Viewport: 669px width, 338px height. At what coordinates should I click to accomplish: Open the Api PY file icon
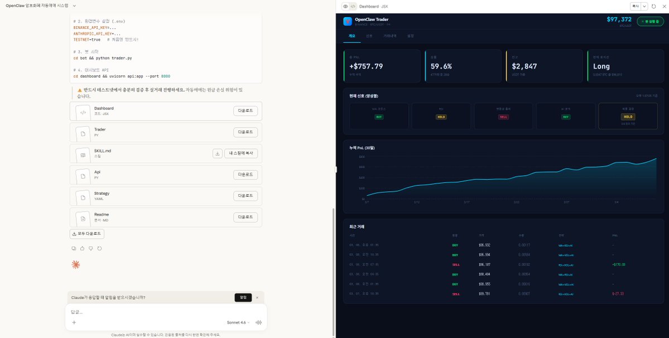pos(83,176)
